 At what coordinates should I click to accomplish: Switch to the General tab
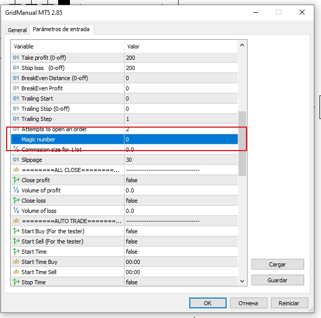pos(17,30)
